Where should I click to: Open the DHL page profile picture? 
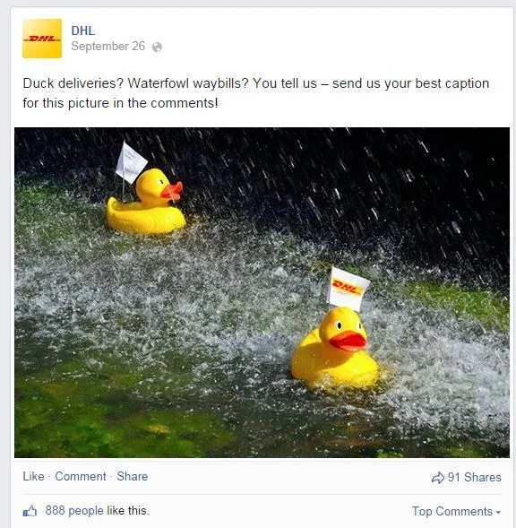point(42,39)
